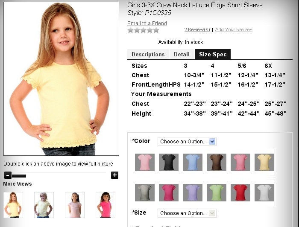This screenshot has height=227, width=299.
Task: Rate using the fifth star icon
Action: pos(156,30)
